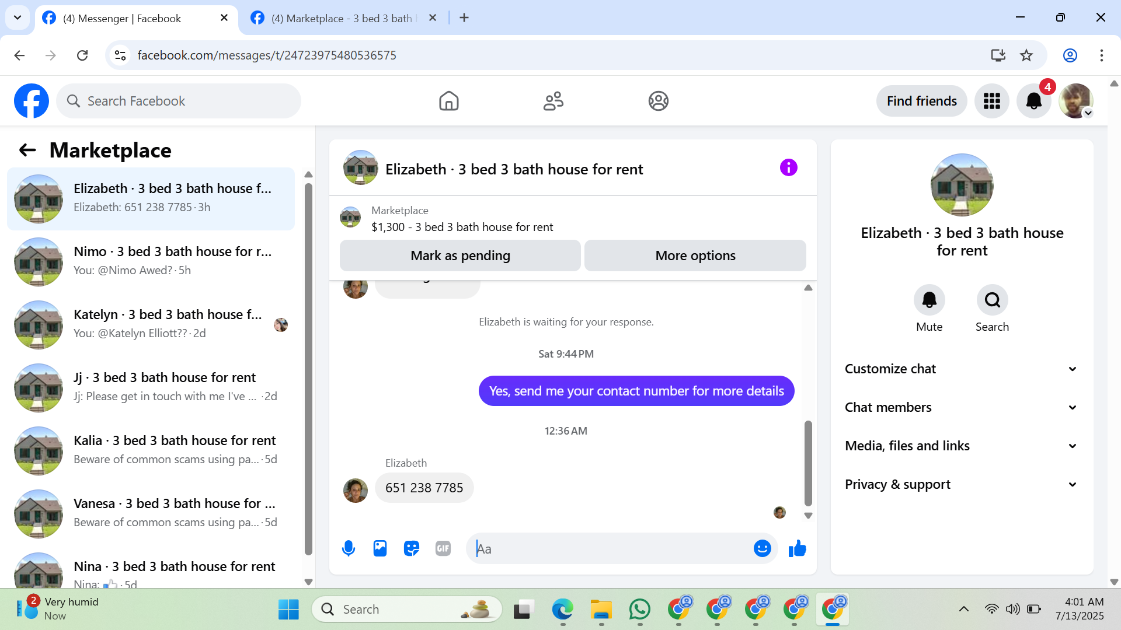The height and width of the screenshot is (630, 1121).
Task: Expand Chat members section
Action: pos(961,407)
